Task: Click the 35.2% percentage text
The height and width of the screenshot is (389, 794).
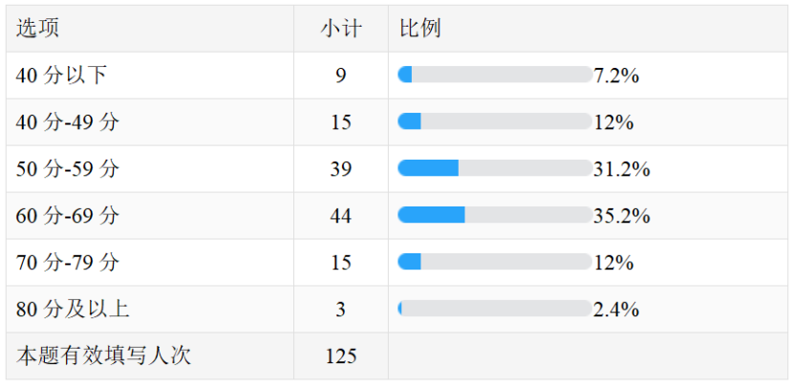Action: click(622, 216)
